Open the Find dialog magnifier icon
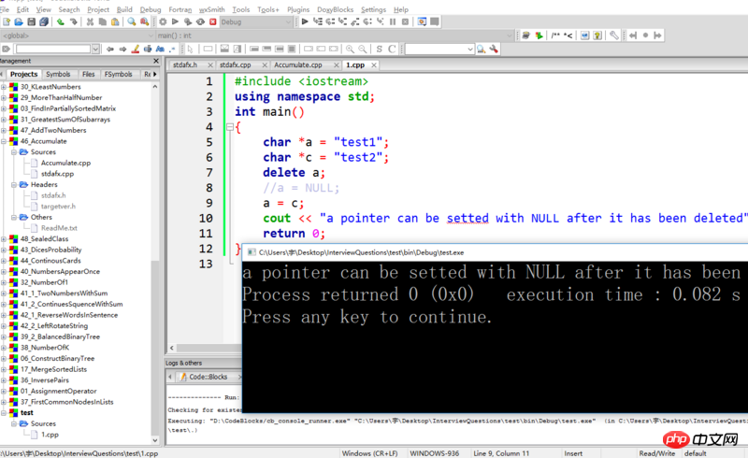Viewport: 748px width, 458px height. (x=131, y=21)
